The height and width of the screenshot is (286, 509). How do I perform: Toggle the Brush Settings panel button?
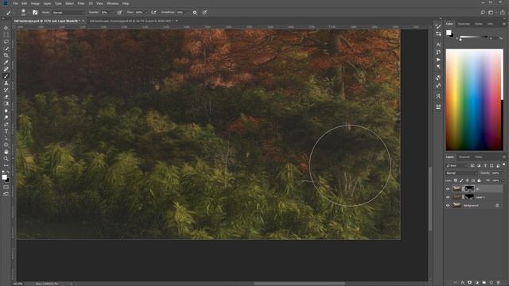click(35, 13)
